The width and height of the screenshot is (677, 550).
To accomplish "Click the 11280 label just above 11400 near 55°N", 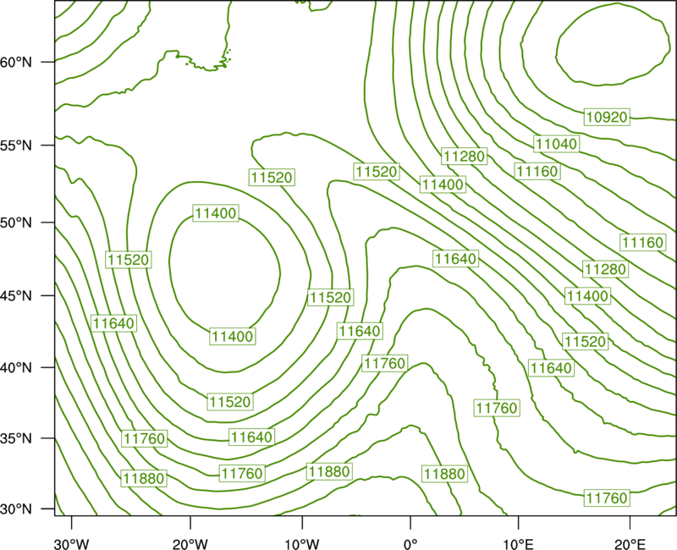I will [464, 156].
